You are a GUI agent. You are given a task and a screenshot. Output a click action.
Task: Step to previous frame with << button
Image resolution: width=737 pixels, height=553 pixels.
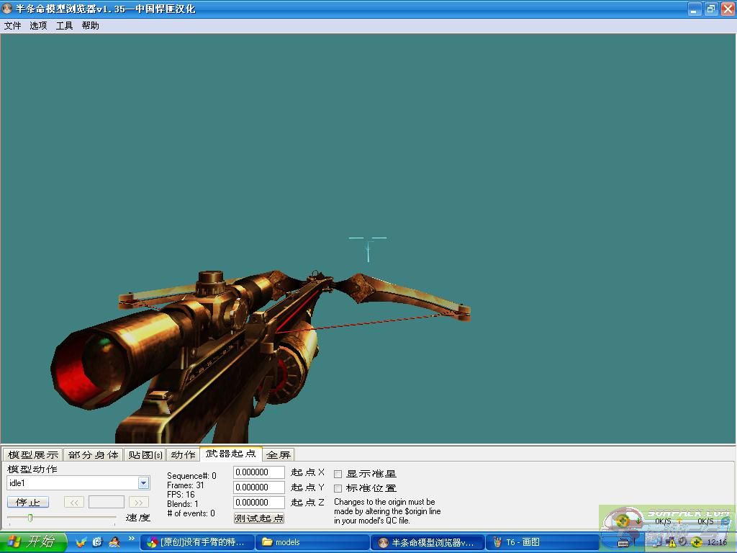pos(73,502)
